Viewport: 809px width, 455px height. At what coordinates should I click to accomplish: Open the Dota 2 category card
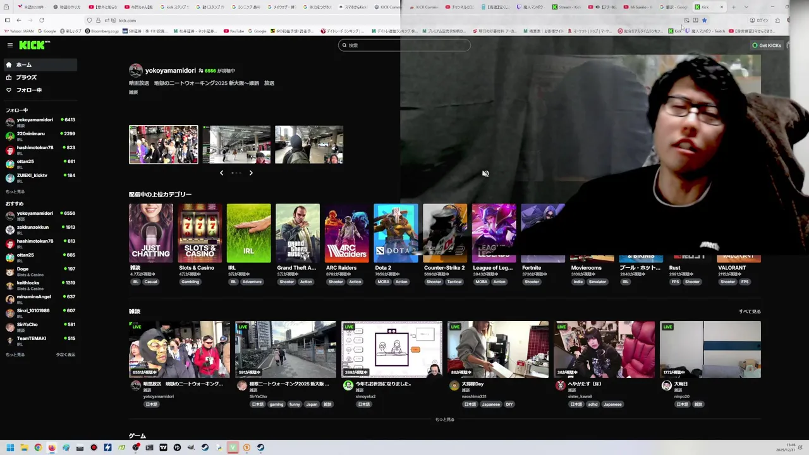396,233
